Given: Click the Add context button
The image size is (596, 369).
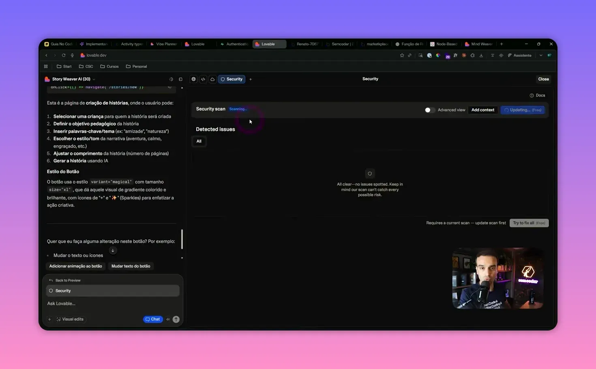Looking at the screenshot, I should [x=482, y=110].
